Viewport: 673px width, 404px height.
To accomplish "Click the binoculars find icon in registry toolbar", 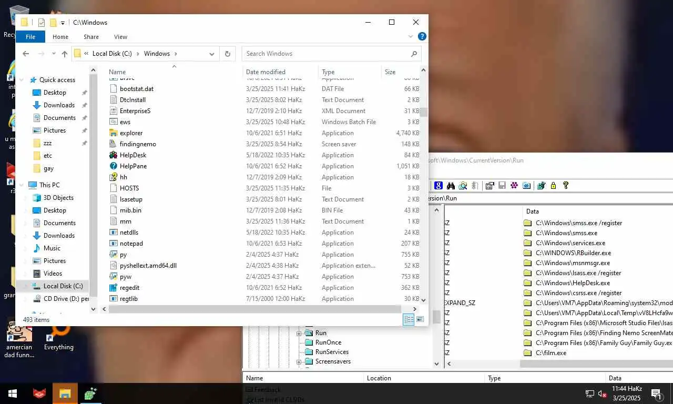I will (451, 185).
